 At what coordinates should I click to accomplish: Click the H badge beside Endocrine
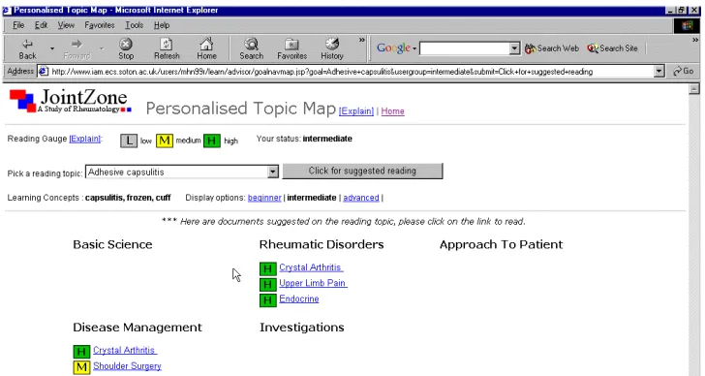pyautogui.click(x=267, y=300)
